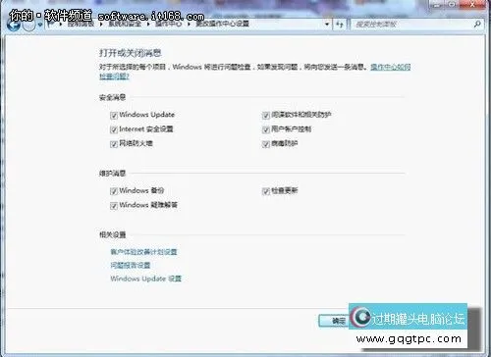
Task: Click the 相关设置 section label
Action: [x=112, y=234]
